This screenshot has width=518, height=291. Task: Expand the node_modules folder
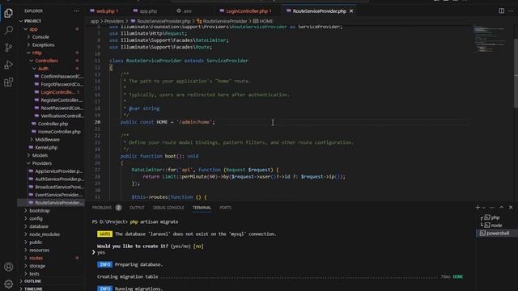tap(45, 234)
